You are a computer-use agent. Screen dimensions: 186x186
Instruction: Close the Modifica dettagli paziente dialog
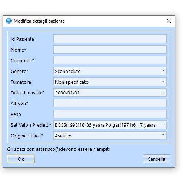[169, 21]
